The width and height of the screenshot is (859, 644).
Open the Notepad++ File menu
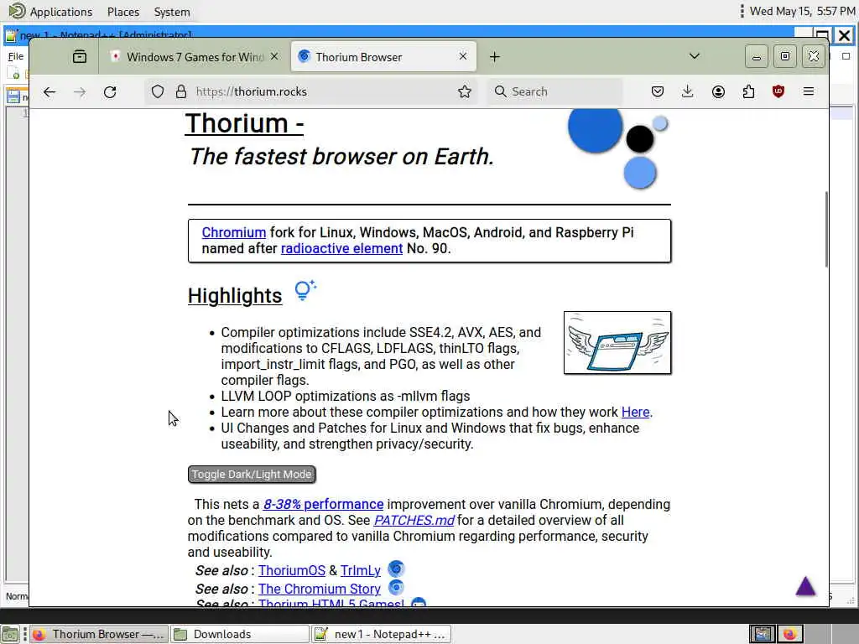point(15,56)
